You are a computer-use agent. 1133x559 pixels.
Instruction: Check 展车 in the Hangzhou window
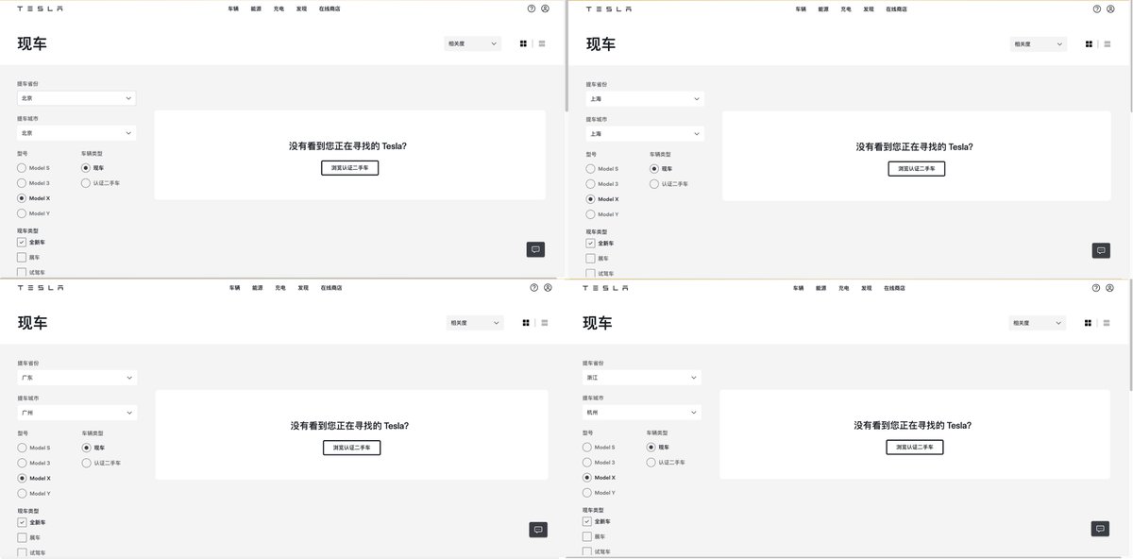[587, 536]
